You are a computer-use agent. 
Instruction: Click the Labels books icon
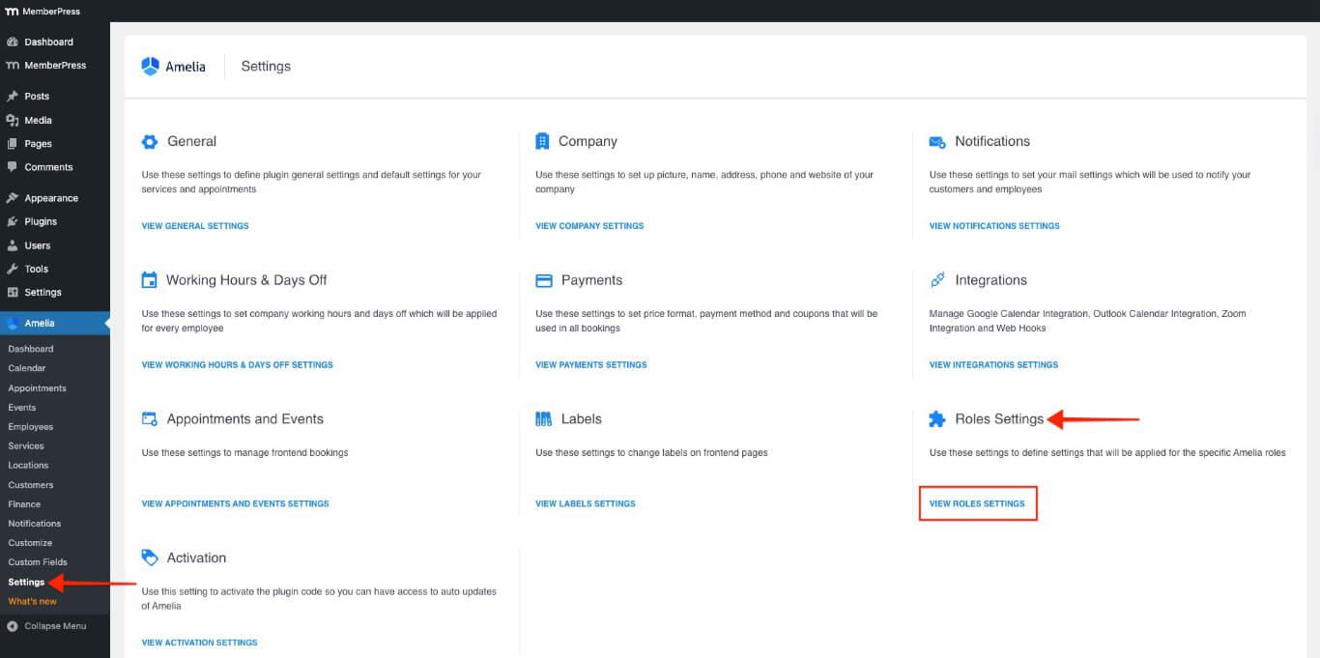(x=543, y=419)
